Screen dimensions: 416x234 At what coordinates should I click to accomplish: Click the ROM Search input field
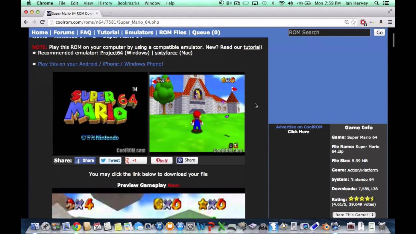pyautogui.click(x=329, y=32)
